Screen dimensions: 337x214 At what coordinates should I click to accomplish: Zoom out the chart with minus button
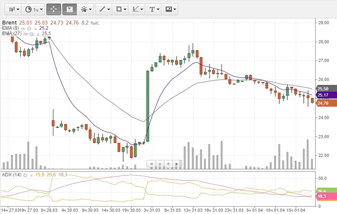pyautogui.click(x=160, y=164)
